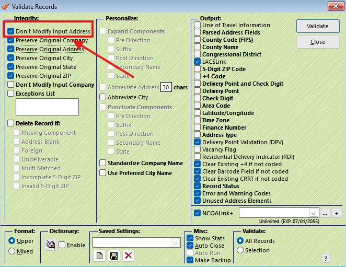Enable Standardize Company Name

tap(102, 163)
